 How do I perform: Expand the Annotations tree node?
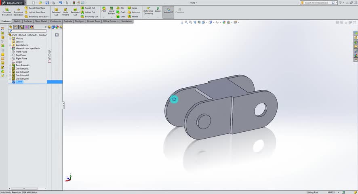[10, 45]
